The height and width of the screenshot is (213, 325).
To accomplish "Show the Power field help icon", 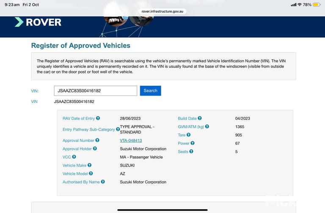I will 193,143.
